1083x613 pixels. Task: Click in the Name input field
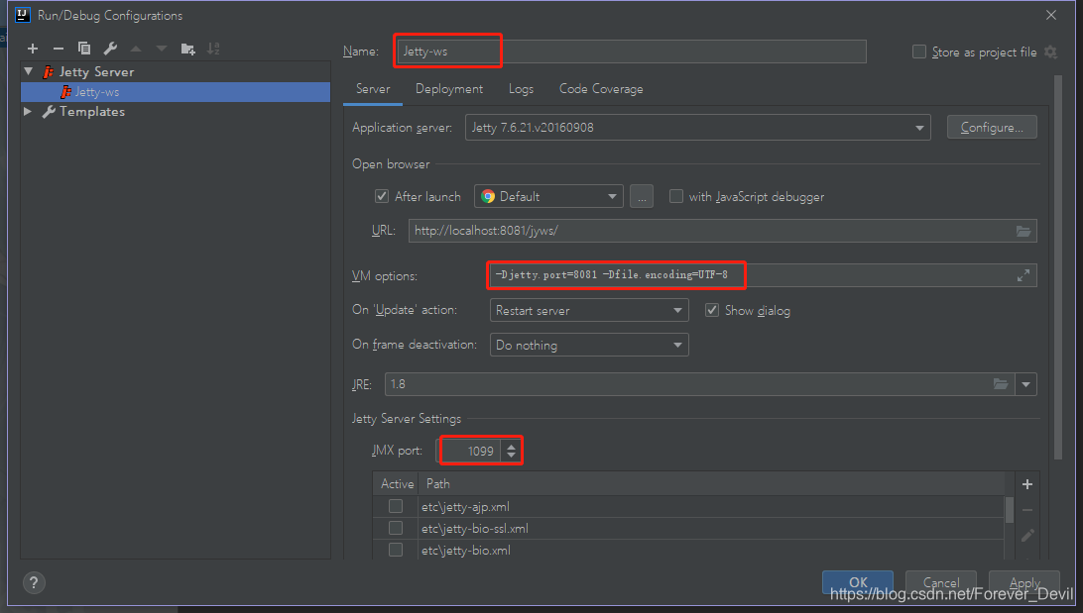tap(632, 51)
